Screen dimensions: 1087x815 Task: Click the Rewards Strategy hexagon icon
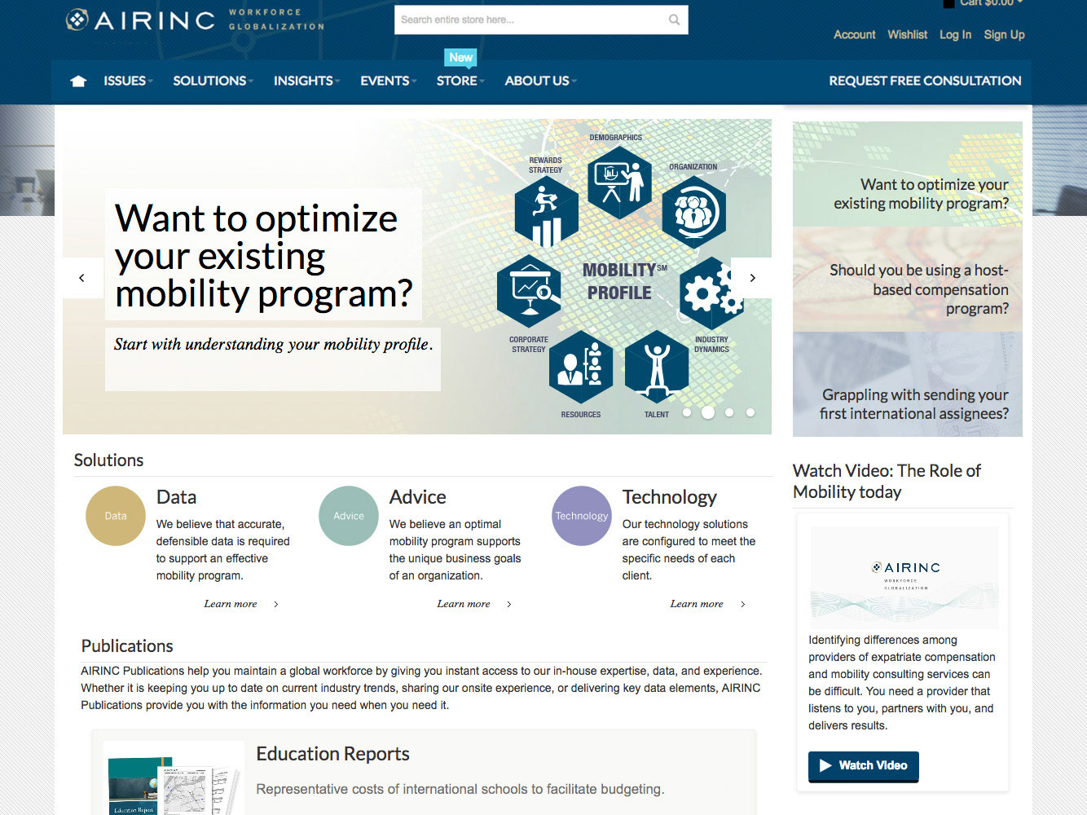coord(547,212)
